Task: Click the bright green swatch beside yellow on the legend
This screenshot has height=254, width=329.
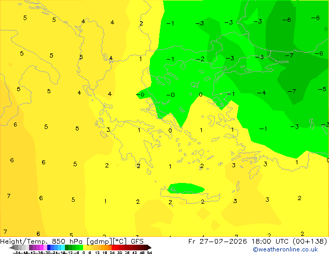Action: pyautogui.click(x=81, y=247)
